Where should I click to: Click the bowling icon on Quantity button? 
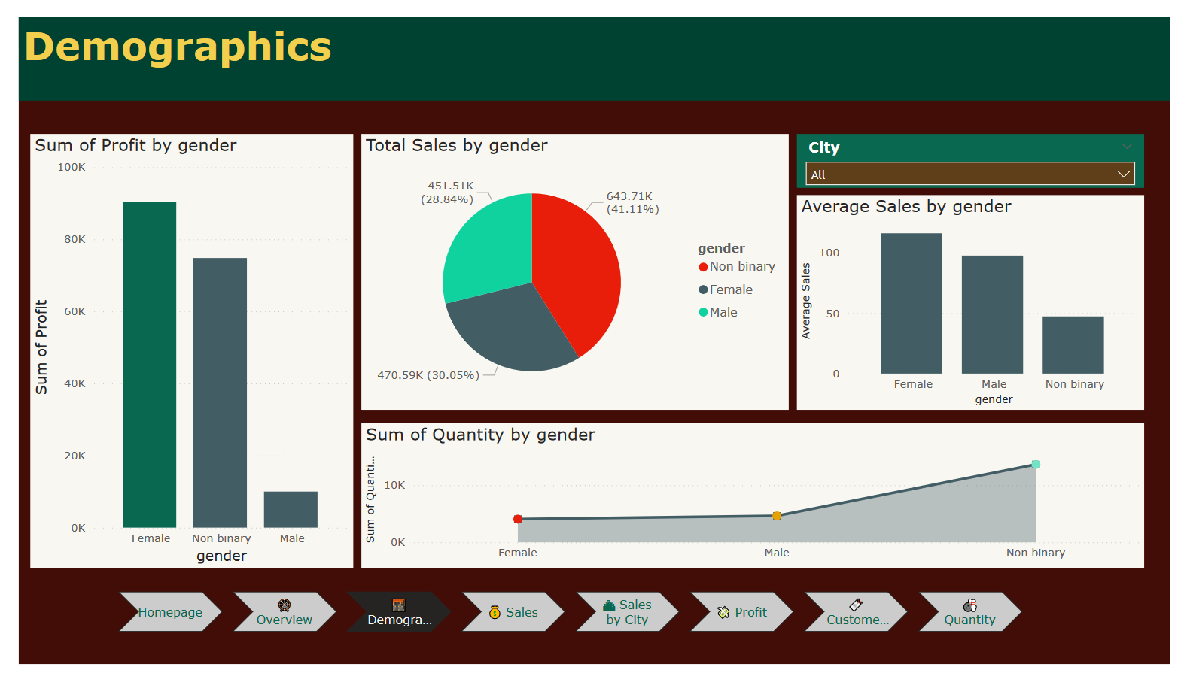pos(970,605)
